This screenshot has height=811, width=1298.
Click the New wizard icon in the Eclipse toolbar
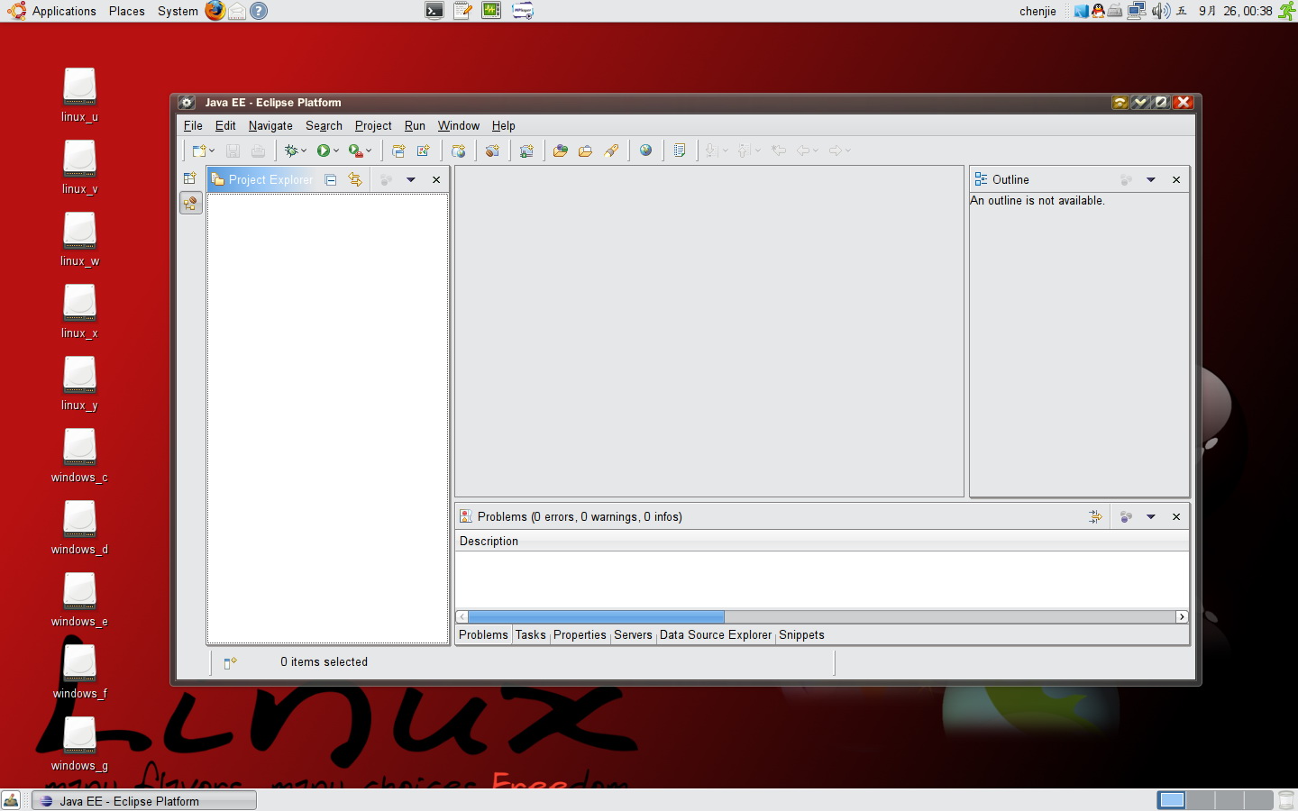(x=198, y=150)
